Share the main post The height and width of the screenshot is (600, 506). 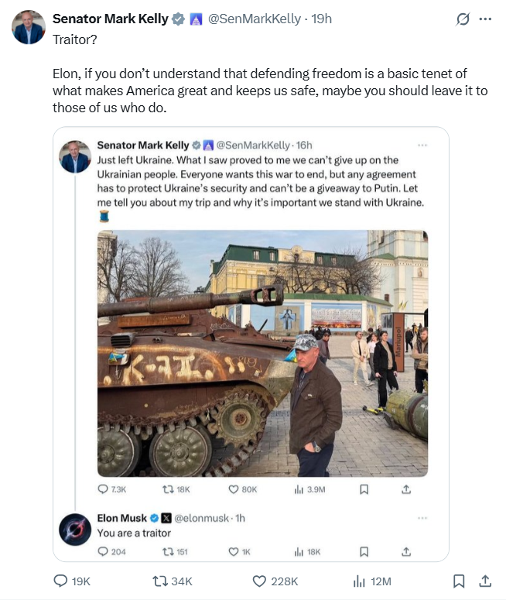click(x=485, y=581)
